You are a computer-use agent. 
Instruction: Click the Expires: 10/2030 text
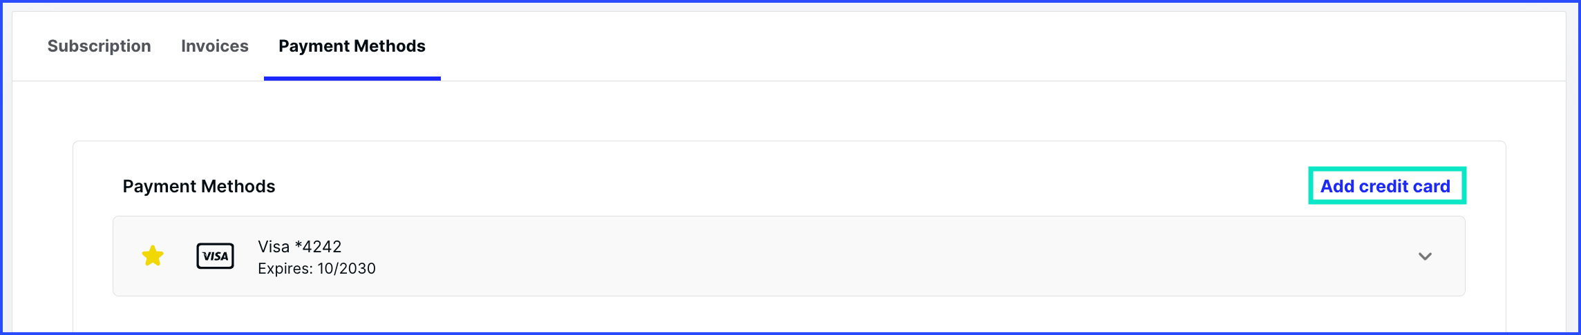pyautogui.click(x=316, y=269)
